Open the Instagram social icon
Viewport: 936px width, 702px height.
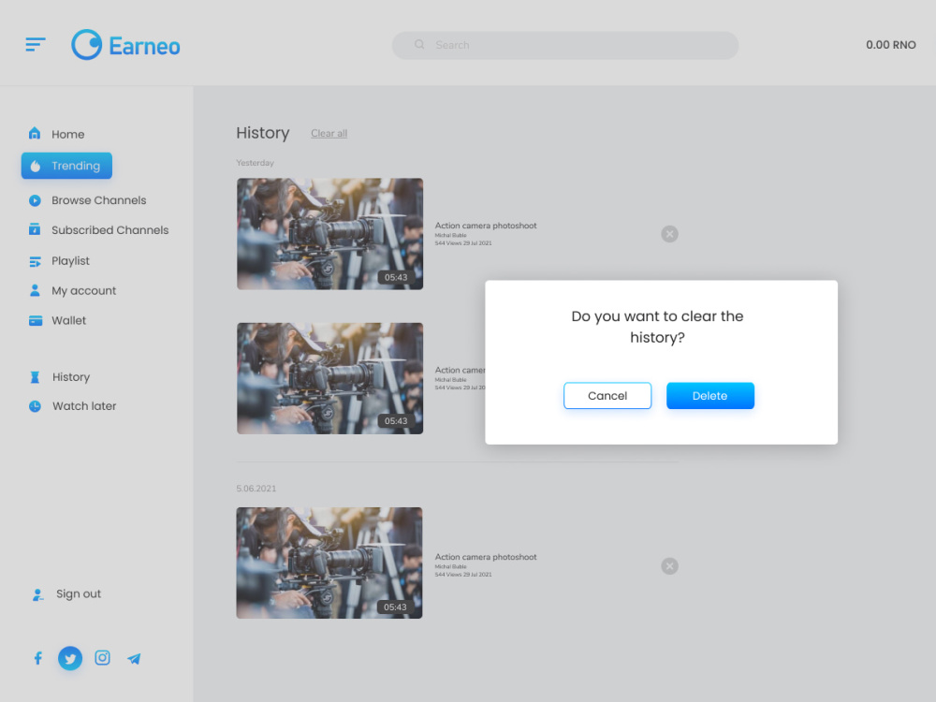click(x=103, y=658)
